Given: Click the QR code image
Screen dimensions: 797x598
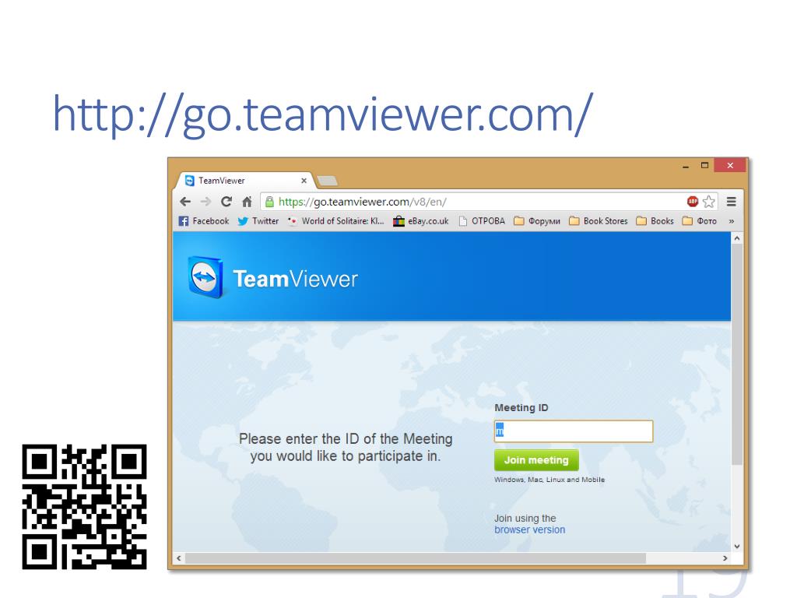Looking at the screenshot, I should 84,506.
